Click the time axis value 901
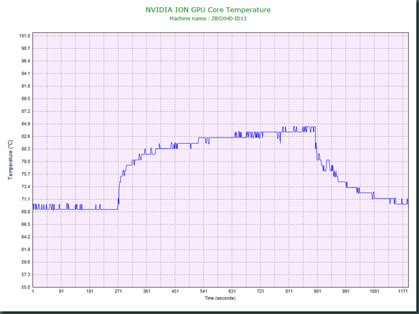The width and height of the screenshot is (419, 314). [x=318, y=291]
